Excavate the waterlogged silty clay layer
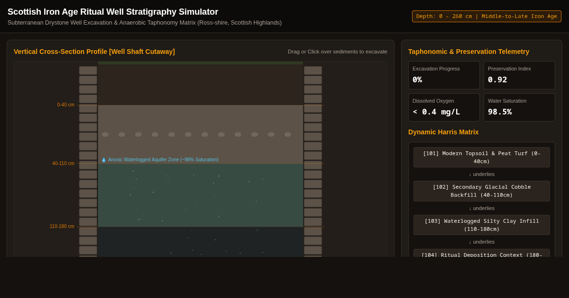Viewport: 569px width, 298px height. [x=201, y=195]
